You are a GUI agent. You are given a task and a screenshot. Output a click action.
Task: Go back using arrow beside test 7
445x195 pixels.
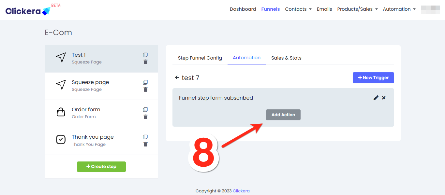click(x=177, y=77)
